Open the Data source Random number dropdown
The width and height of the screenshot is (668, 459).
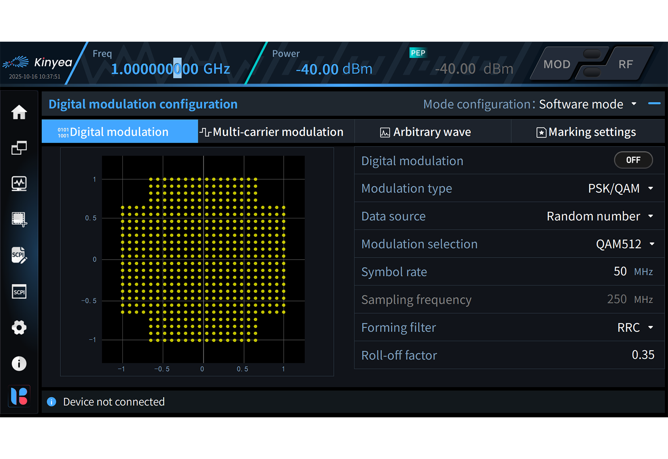(x=600, y=216)
